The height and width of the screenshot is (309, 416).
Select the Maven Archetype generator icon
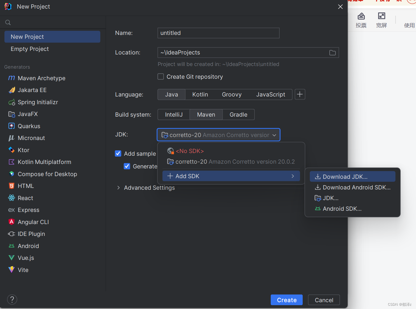point(11,78)
